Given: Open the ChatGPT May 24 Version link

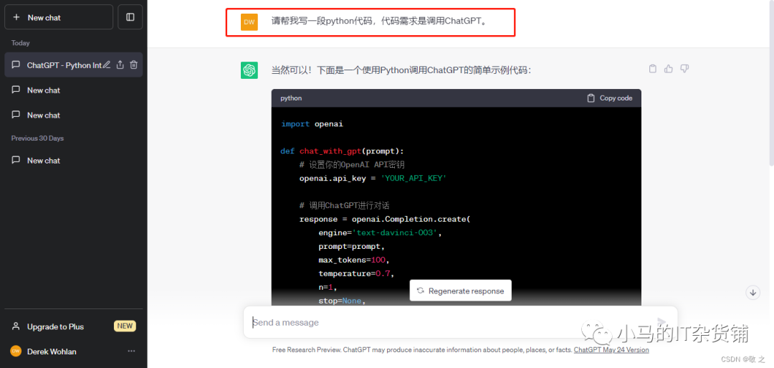Looking at the screenshot, I should tap(611, 350).
